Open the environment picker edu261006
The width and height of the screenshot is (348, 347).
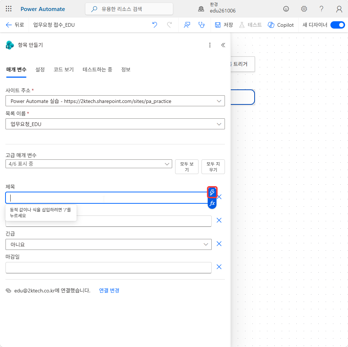[x=216, y=8]
